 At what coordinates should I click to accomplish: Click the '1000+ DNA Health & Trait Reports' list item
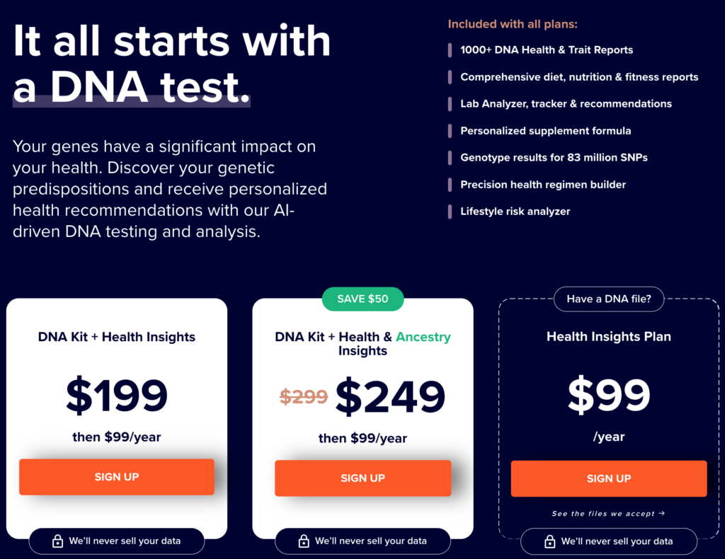pyautogui.click(x=547, y=50)
